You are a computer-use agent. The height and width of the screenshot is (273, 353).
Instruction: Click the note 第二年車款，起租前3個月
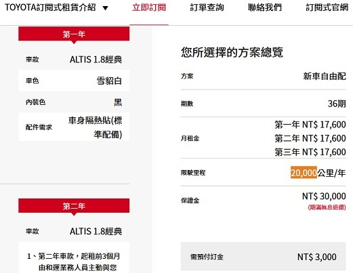79,256
